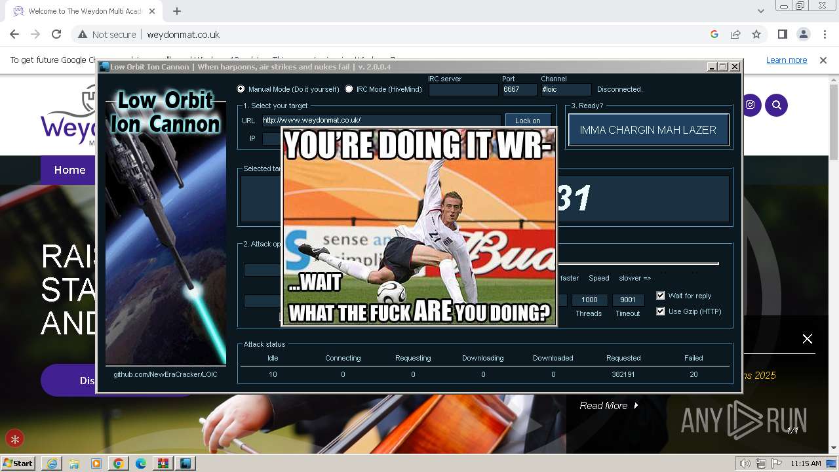Click the Instagram icon on the website

[x=751, y=105]
